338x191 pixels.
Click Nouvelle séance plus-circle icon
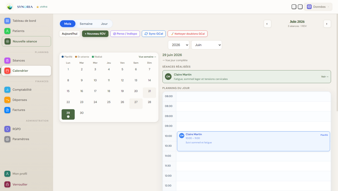coord(8,41)
